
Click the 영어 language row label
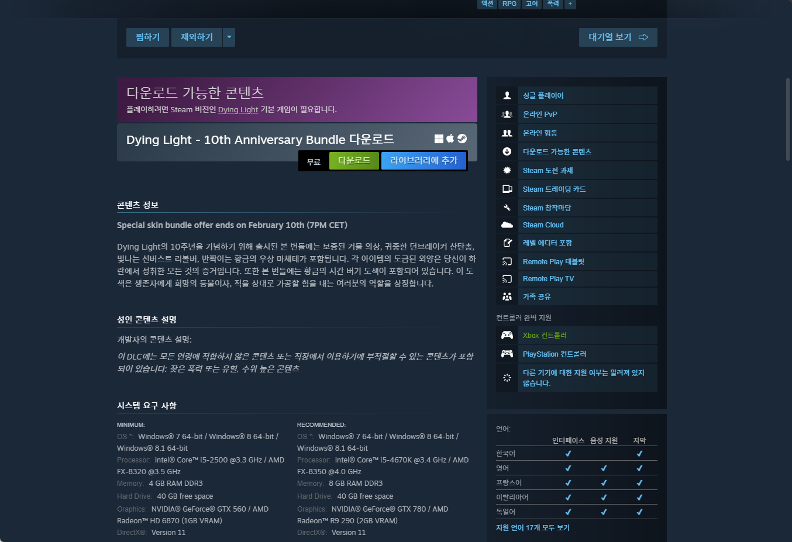502,468
